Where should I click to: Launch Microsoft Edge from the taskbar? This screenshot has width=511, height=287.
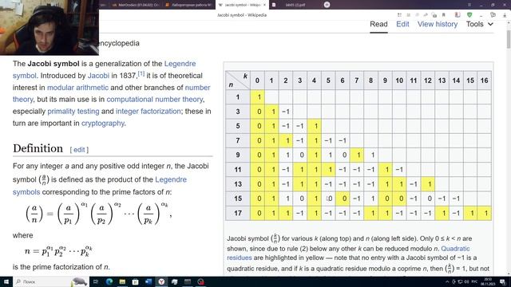[x=109, y=281]
